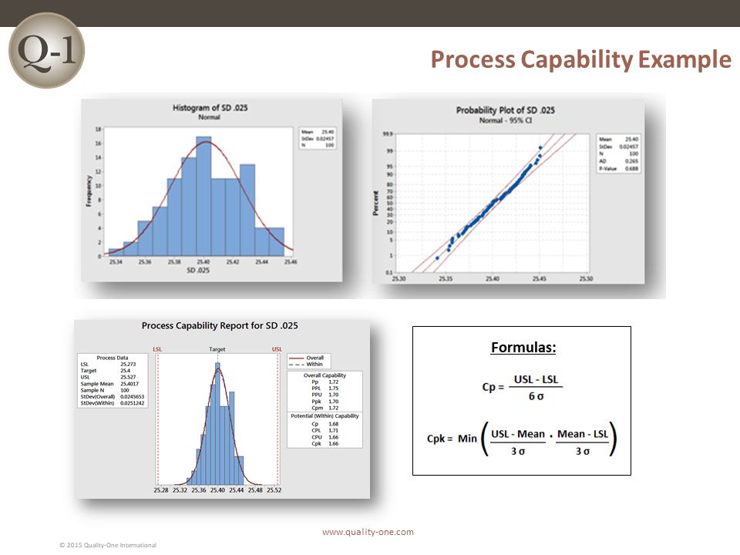The image size is (740, 555).
Task: Click the Overall legend entry with red line
Action: click(x=306, y=358)
